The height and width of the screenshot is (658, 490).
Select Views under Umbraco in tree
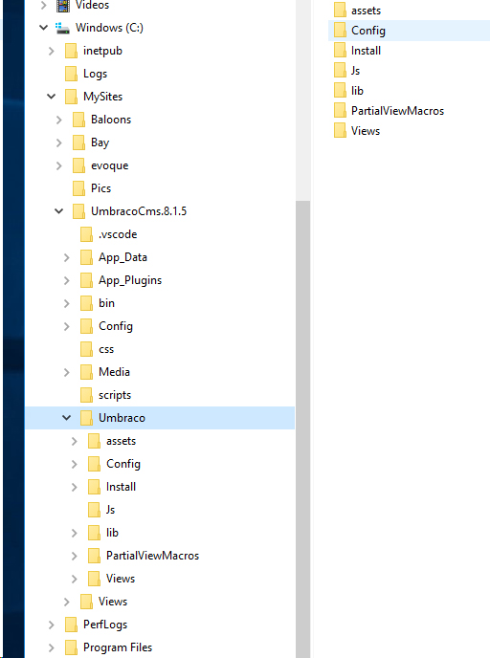click(x=121, y=579)
